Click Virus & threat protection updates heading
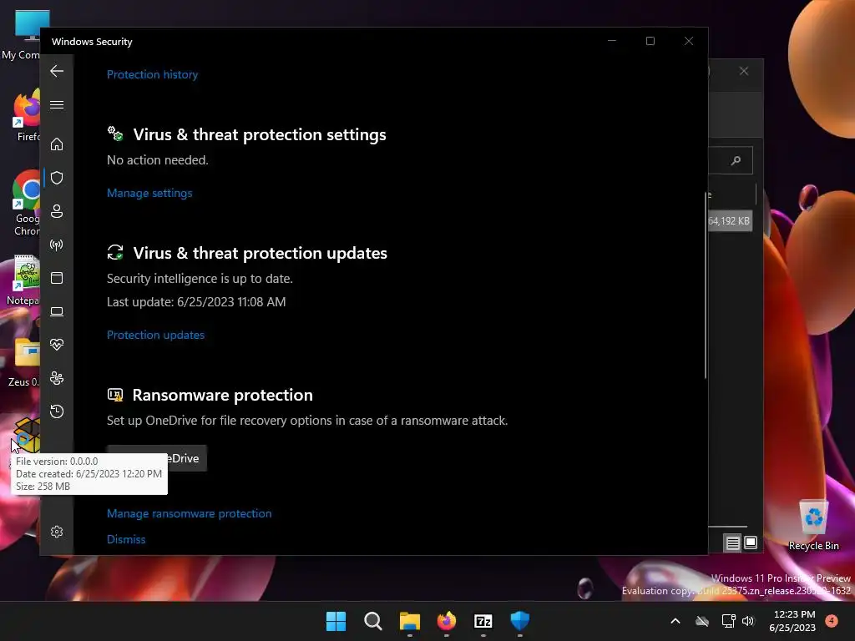The image size is (855, 641). point(261,253)
